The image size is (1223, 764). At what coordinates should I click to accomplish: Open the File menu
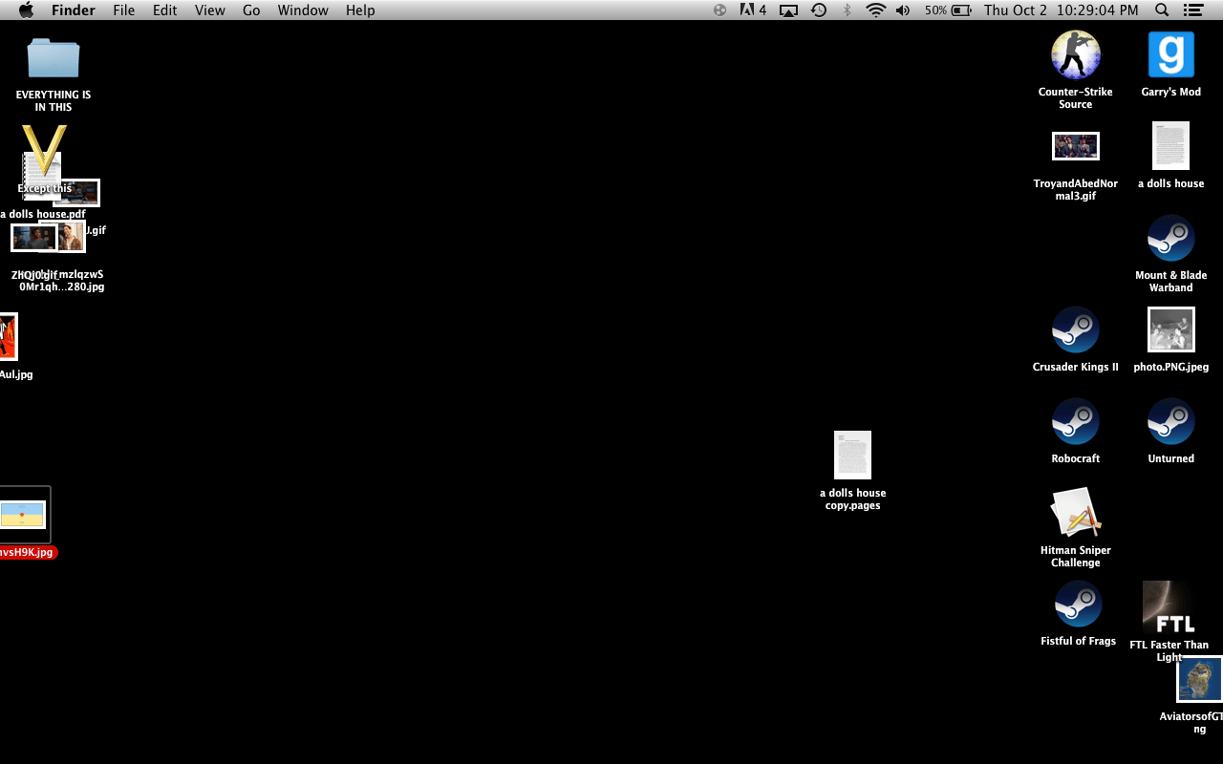pyautogui.click(x=124, y=11)
